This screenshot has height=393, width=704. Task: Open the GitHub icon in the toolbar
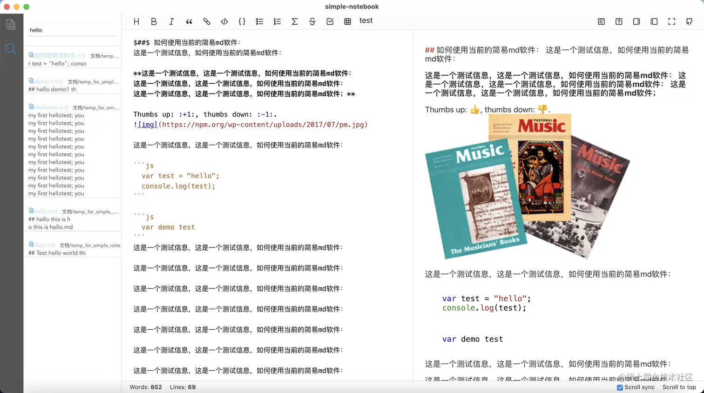689,21
